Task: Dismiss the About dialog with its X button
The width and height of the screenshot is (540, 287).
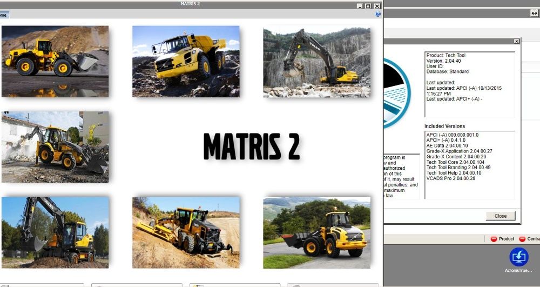Action: point(516,41)
